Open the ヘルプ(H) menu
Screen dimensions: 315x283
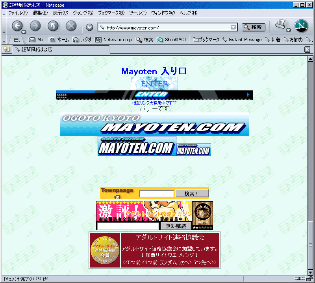point(189,13)
